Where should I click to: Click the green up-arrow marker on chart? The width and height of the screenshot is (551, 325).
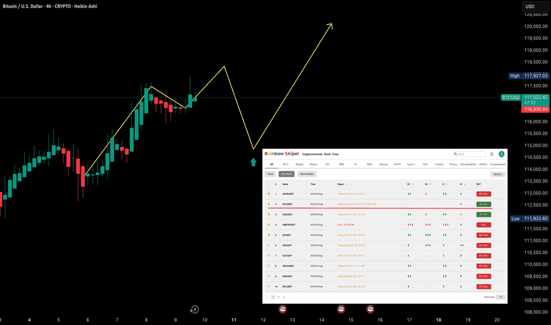click(254, 162)
